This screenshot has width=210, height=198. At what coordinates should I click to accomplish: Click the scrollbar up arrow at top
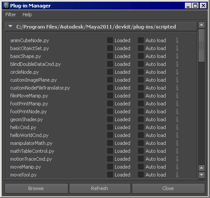click(202, 25)
